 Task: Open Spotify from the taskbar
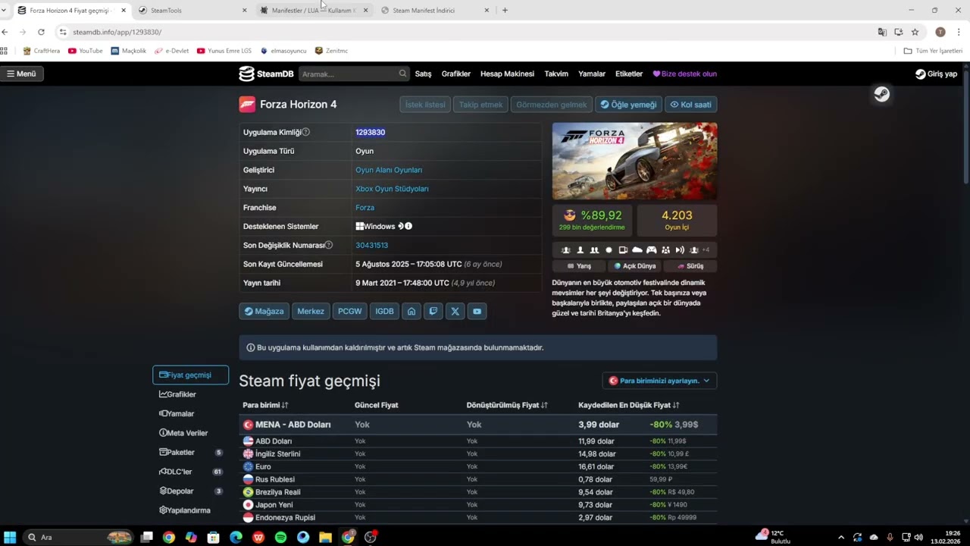[x=280, y=537]
